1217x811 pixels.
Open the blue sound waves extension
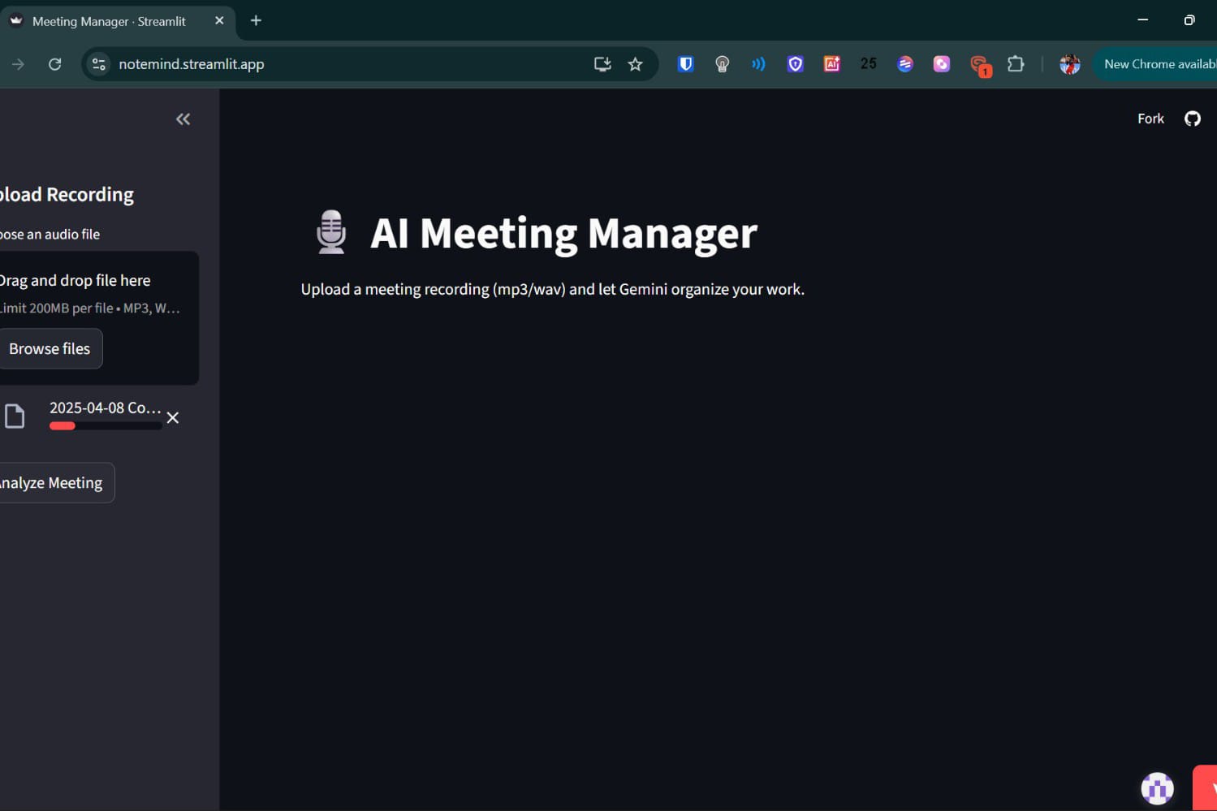pyautogui.click(x=758, y=64)
